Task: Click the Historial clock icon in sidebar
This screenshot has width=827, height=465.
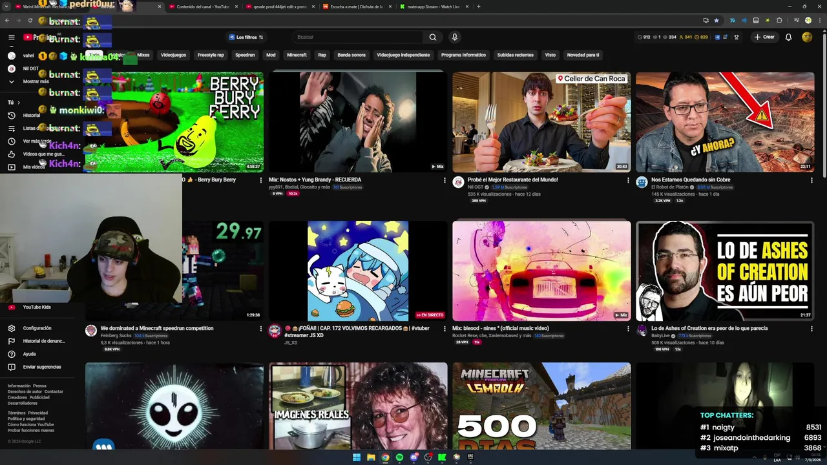Action: coord(11,115)
